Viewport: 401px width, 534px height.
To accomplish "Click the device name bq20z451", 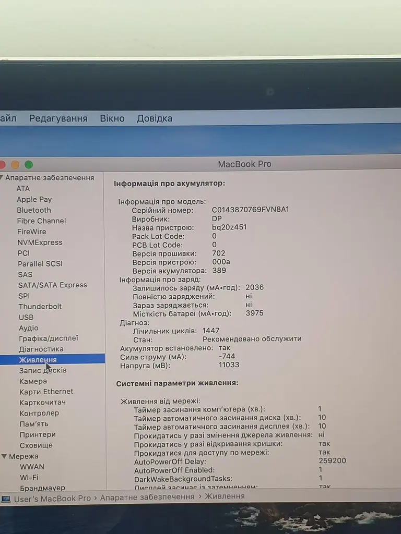I will [x=229, y=227].
